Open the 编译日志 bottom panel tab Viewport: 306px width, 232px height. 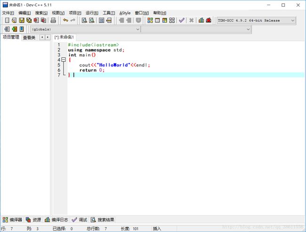[56, 220]
